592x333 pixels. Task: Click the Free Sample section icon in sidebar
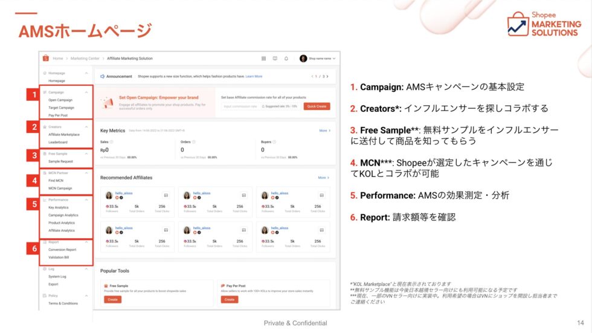point(45,154)
